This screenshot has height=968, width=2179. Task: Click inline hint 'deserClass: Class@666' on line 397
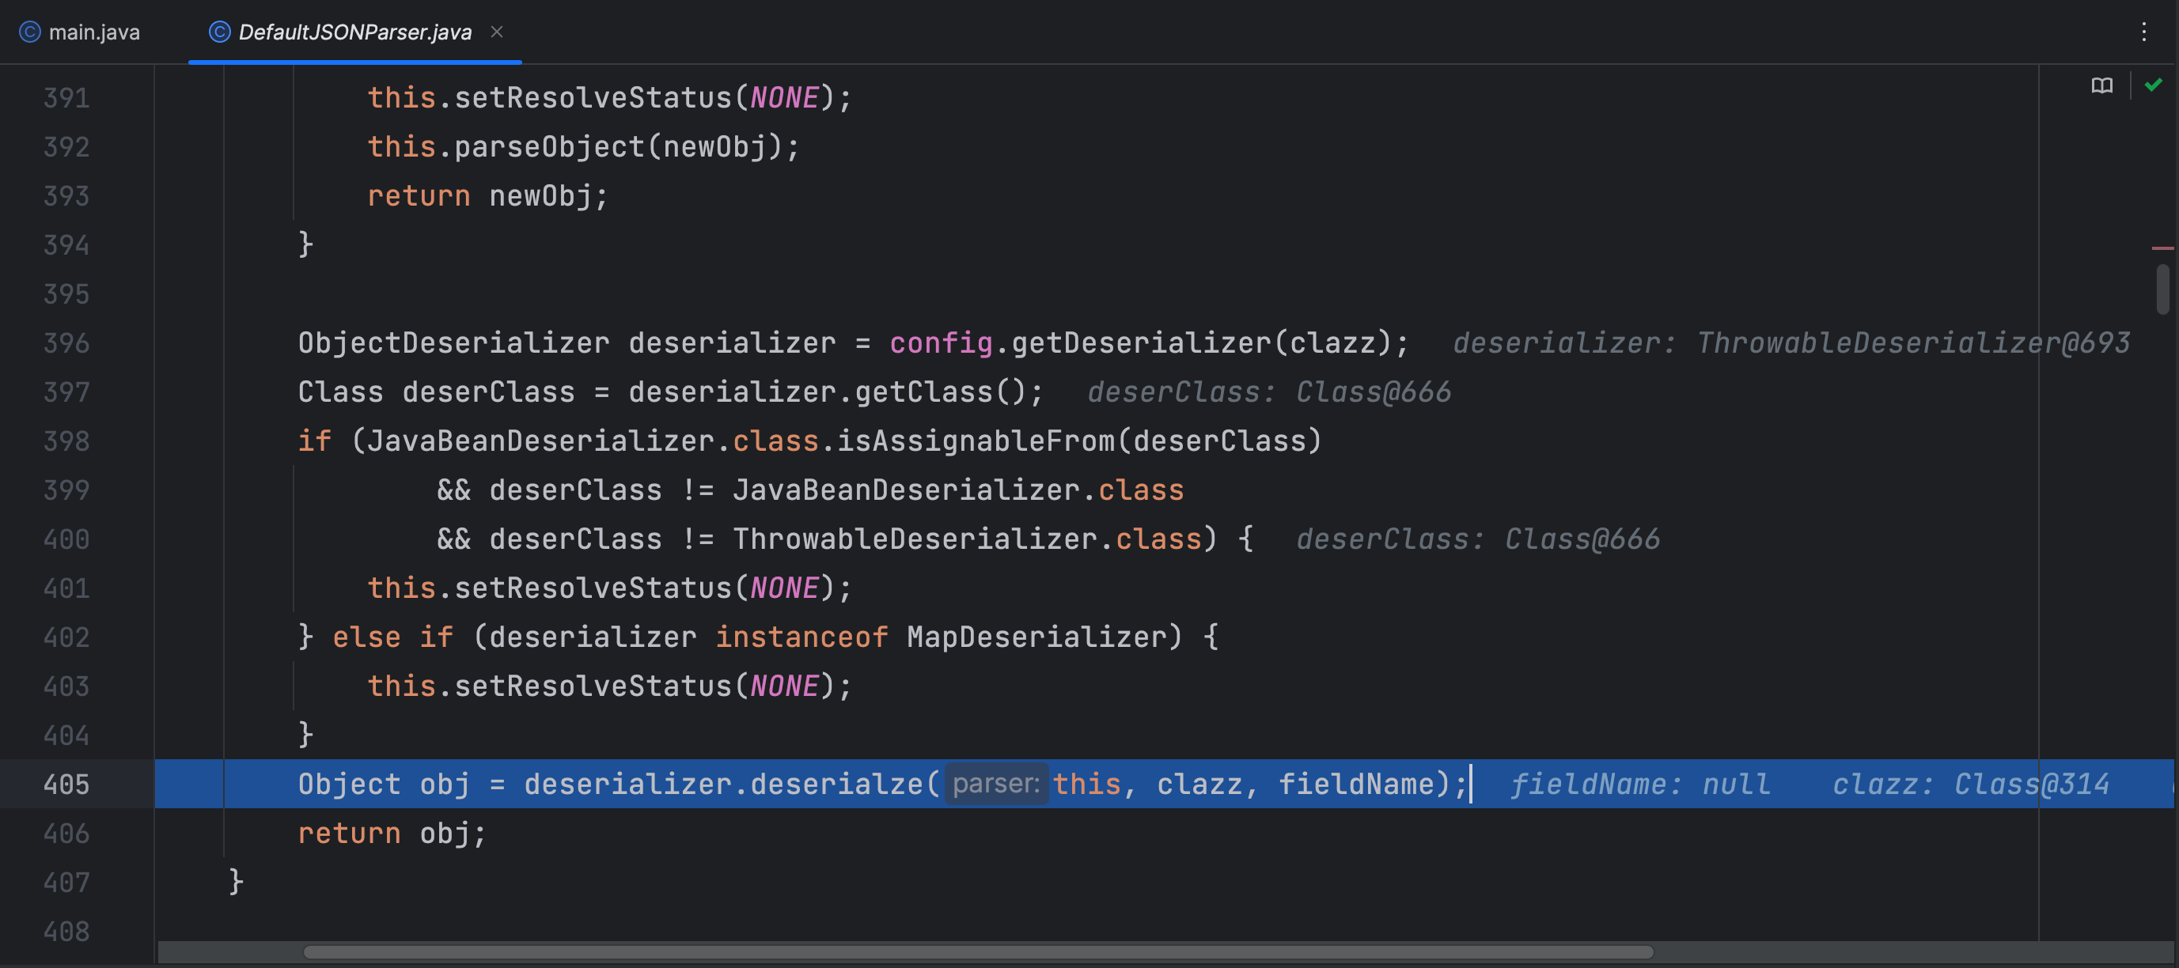coord(1269,392)
